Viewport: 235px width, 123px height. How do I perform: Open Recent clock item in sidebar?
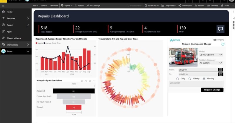[4, 25]
